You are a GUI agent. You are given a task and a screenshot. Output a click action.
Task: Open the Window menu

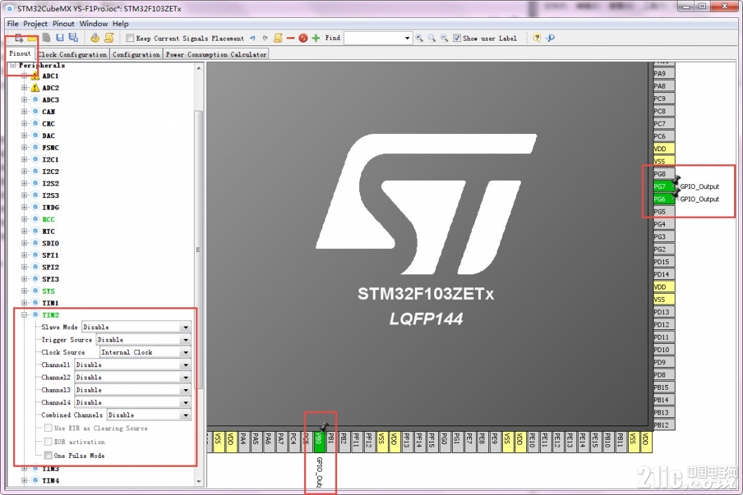(x=94, y=23)
